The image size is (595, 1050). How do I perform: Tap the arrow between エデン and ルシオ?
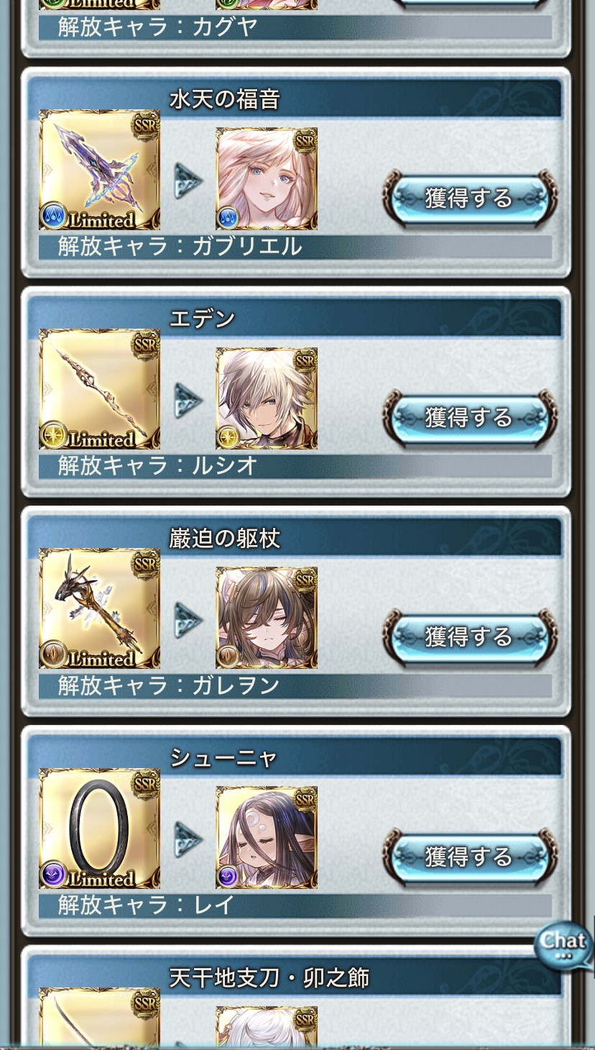click(188, 401)
